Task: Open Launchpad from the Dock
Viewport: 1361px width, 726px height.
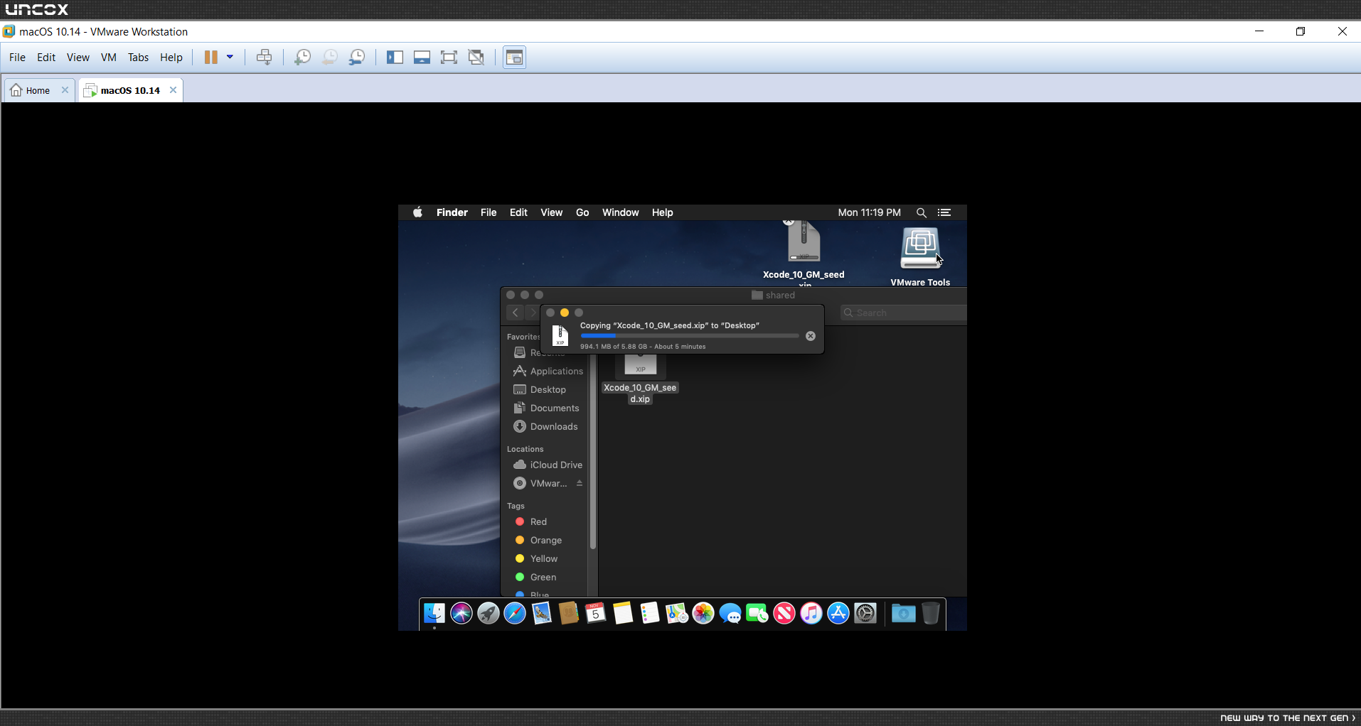Action: (x=489, y=613)
